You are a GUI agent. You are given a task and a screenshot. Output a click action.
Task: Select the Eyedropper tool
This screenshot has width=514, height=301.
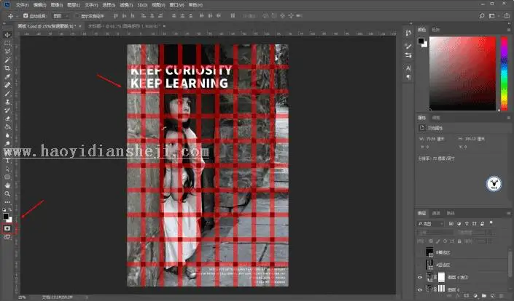(7, 77)
